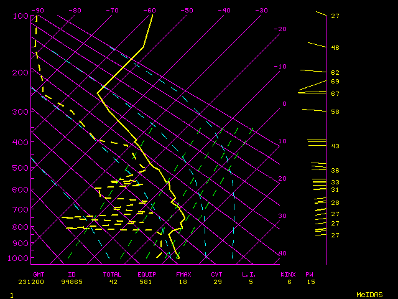Select the 700 pressure axis label
This screenshot has height=299, width=398.
coord(21,210)
